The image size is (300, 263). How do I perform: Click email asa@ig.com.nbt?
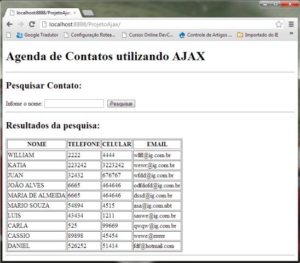(x=153, y=205)
